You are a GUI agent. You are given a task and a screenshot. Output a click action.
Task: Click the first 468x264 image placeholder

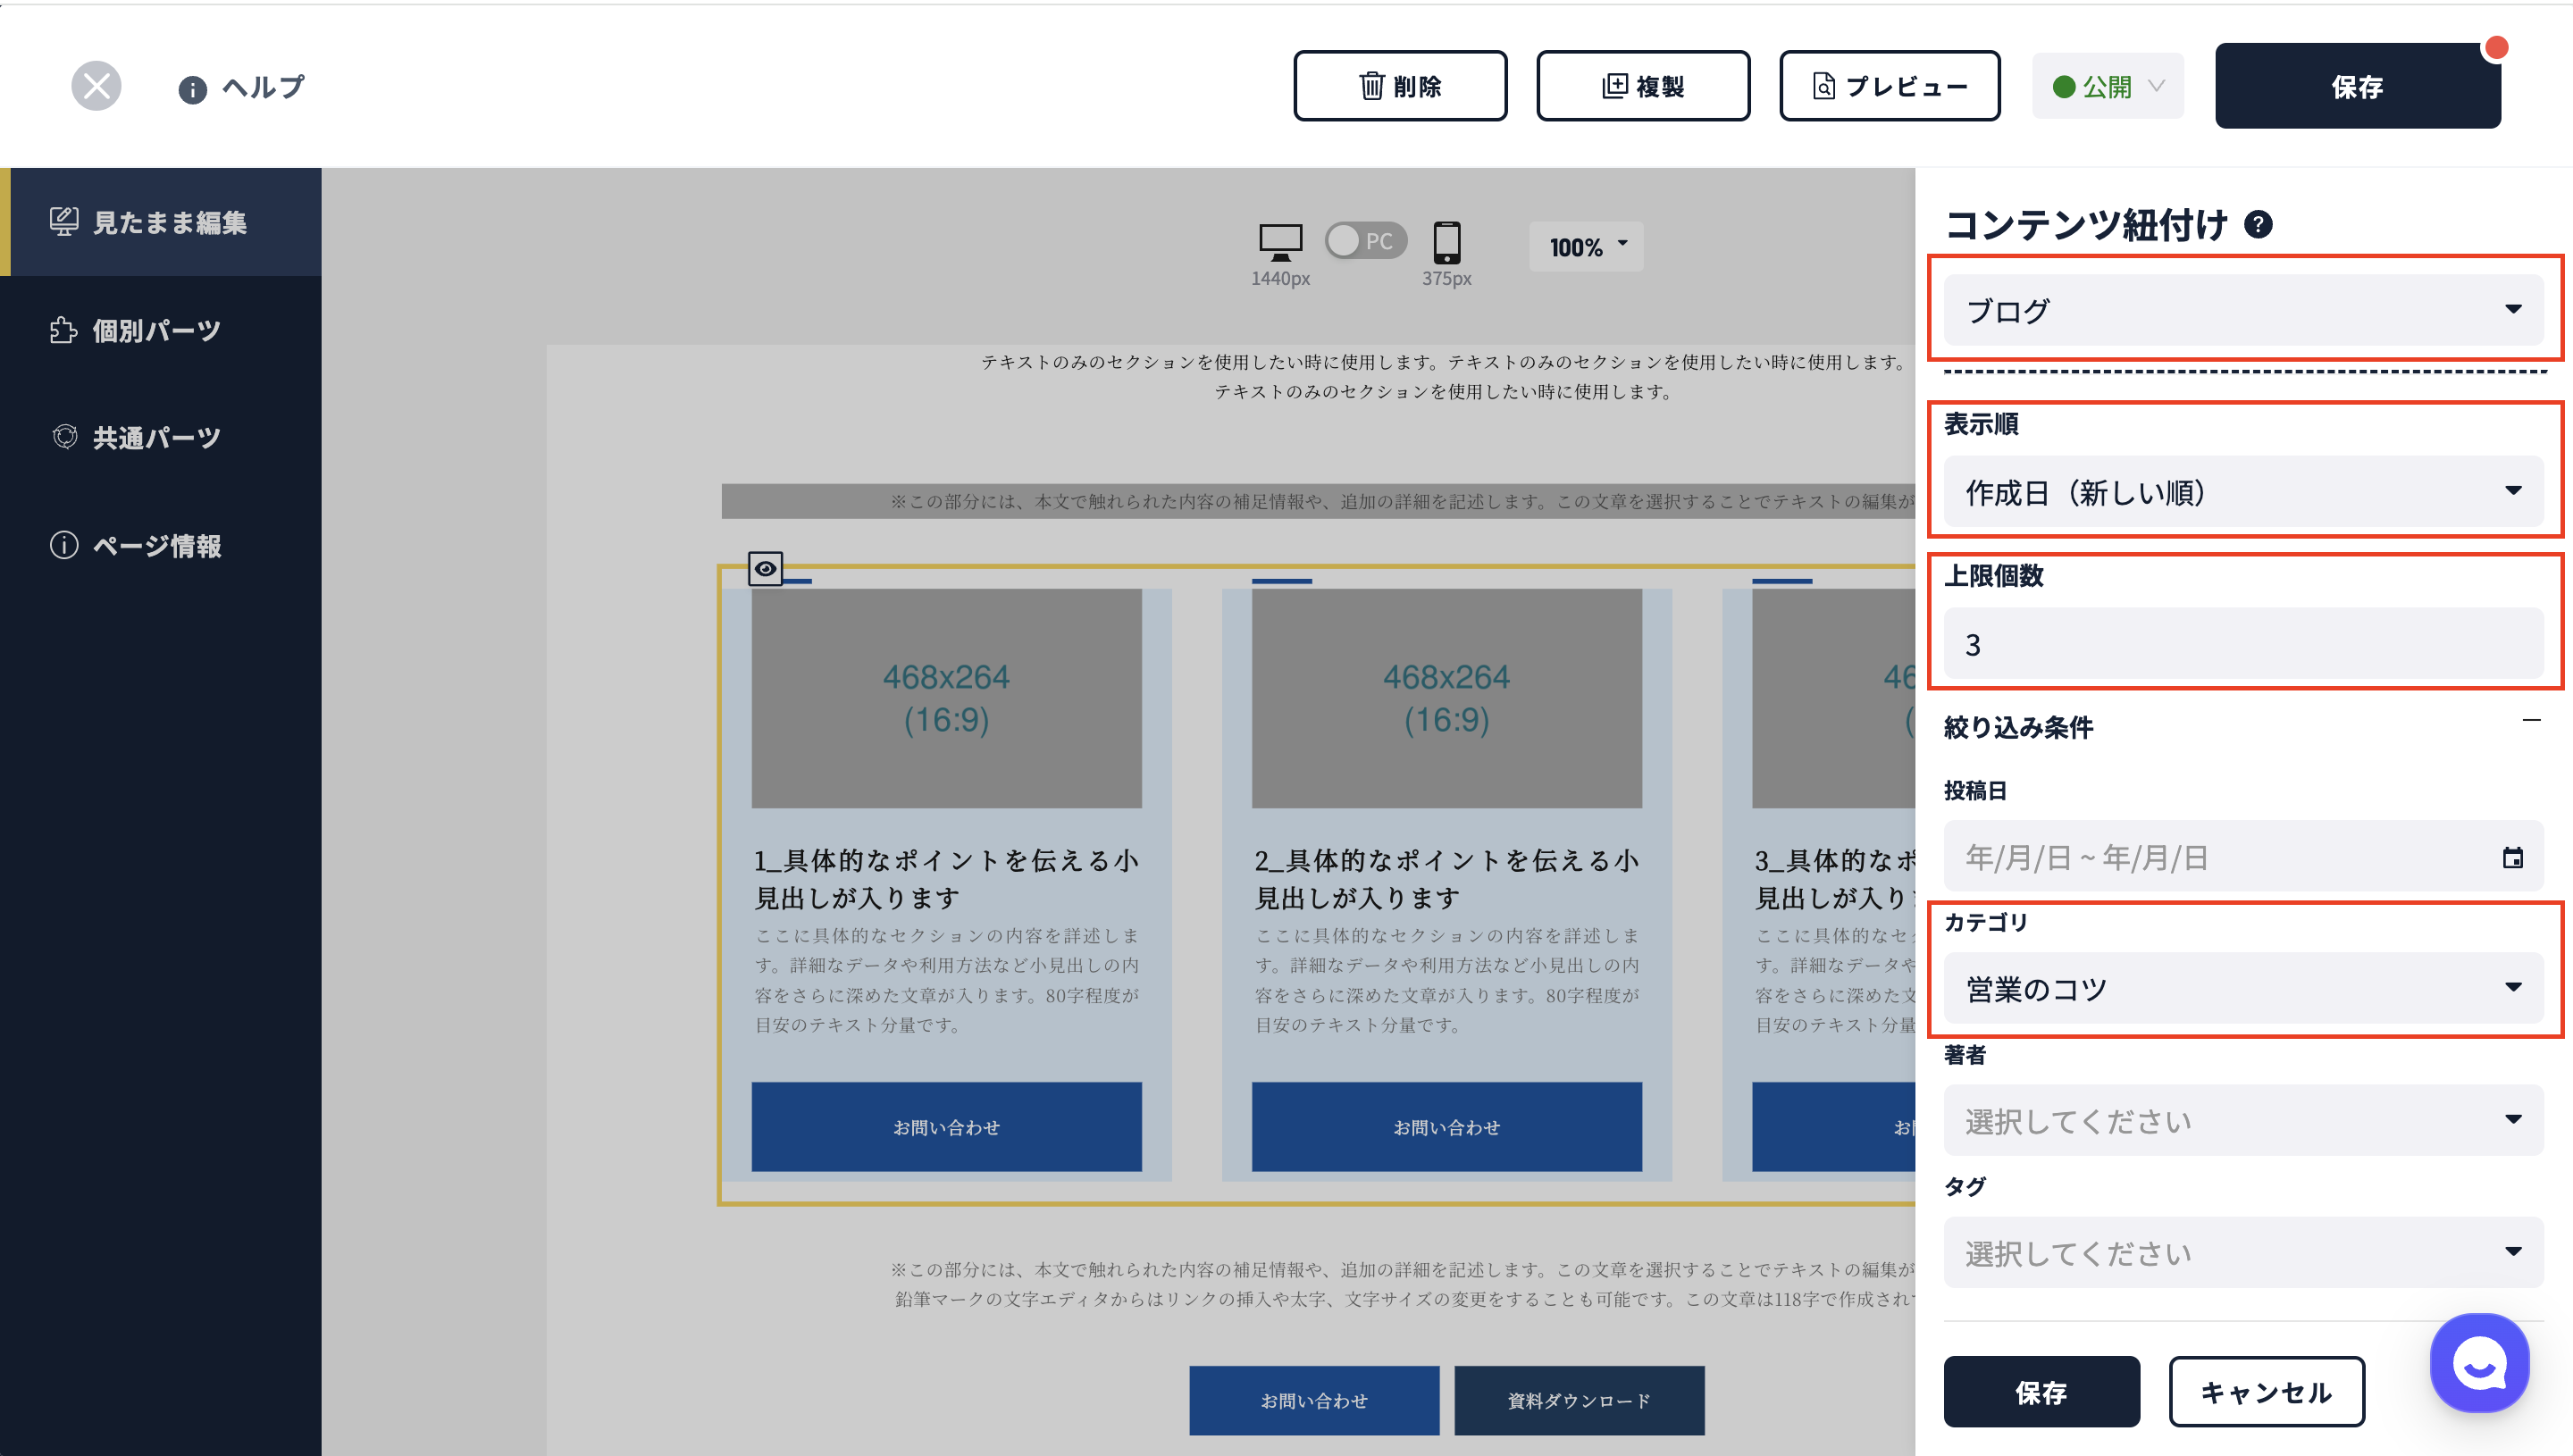click(x=946, y=698)
